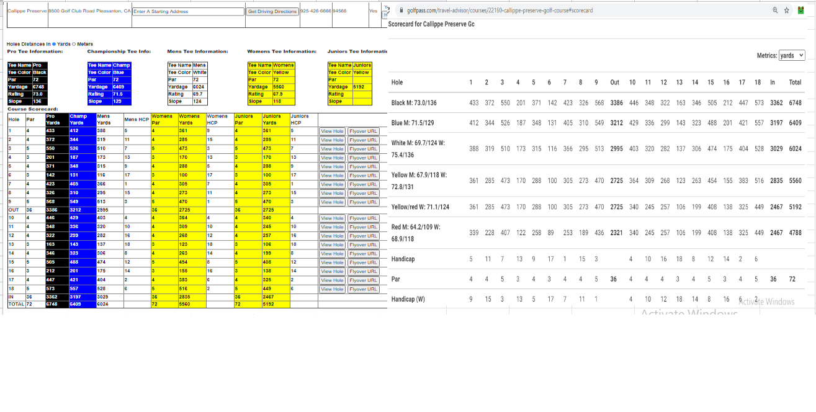Click the phone number 925-426-6666 cell
Image resolution: width=816 pixels, height=412 pixels.
(x=315, y=11)
